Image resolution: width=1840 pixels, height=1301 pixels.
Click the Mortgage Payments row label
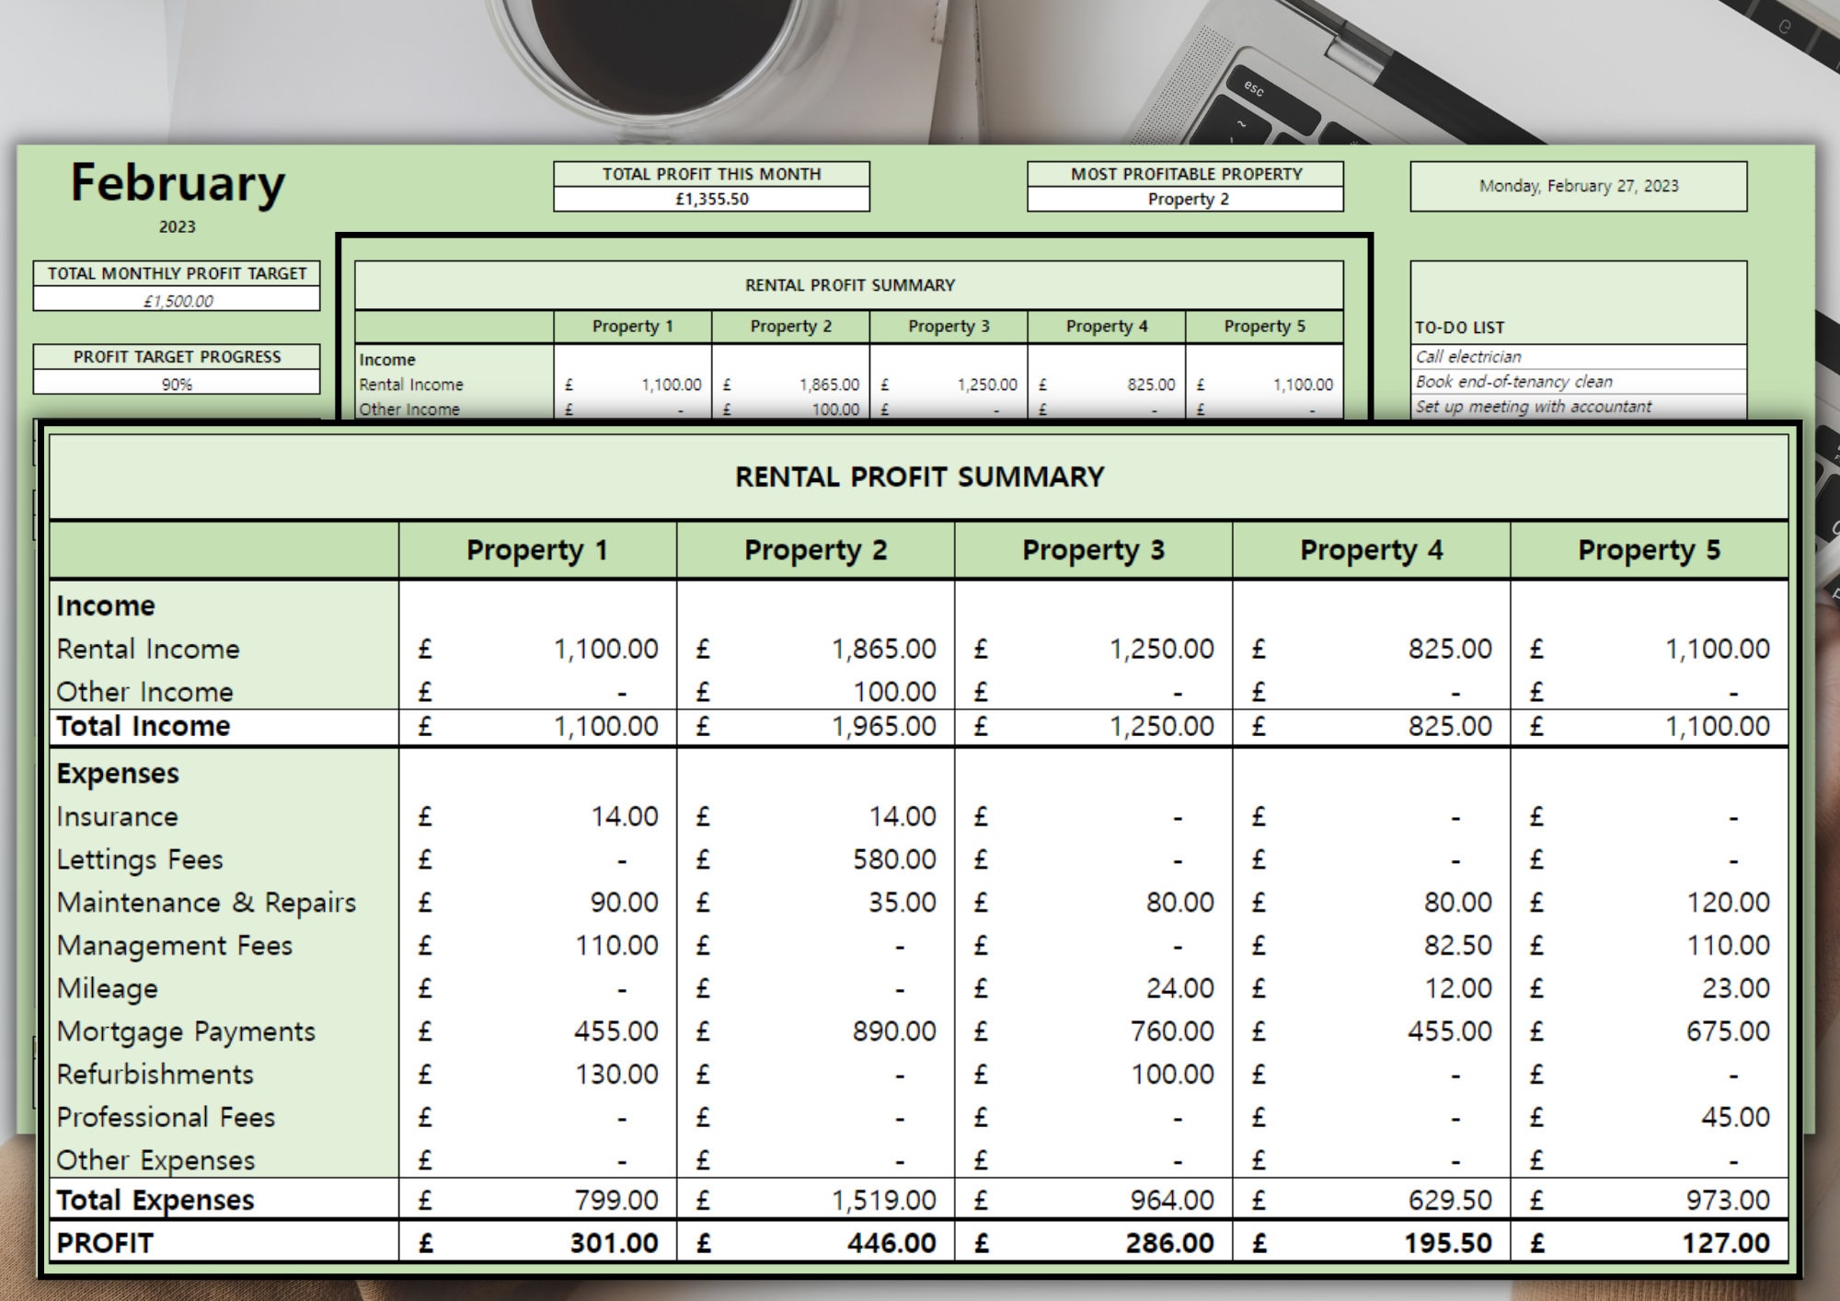tap(186, 1030)
